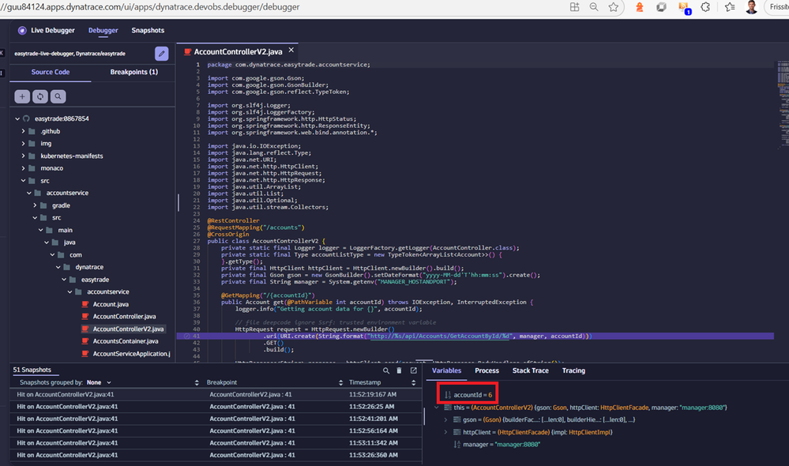789x466 pixels.
Task: Select the snapshot at 11:52:56:164 AM
Action: (x=216, y=430)
